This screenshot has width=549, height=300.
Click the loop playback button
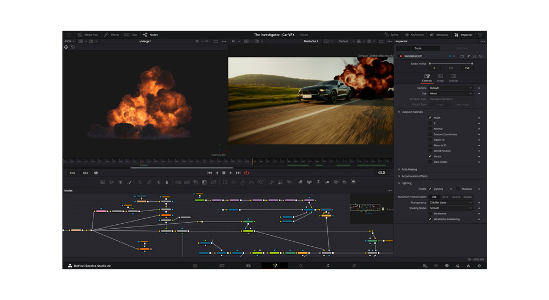click(x=247, y=173)
